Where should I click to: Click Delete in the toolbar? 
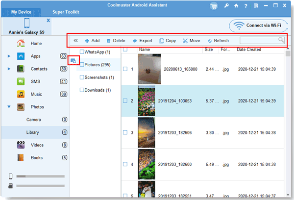(x=116, y=41)
